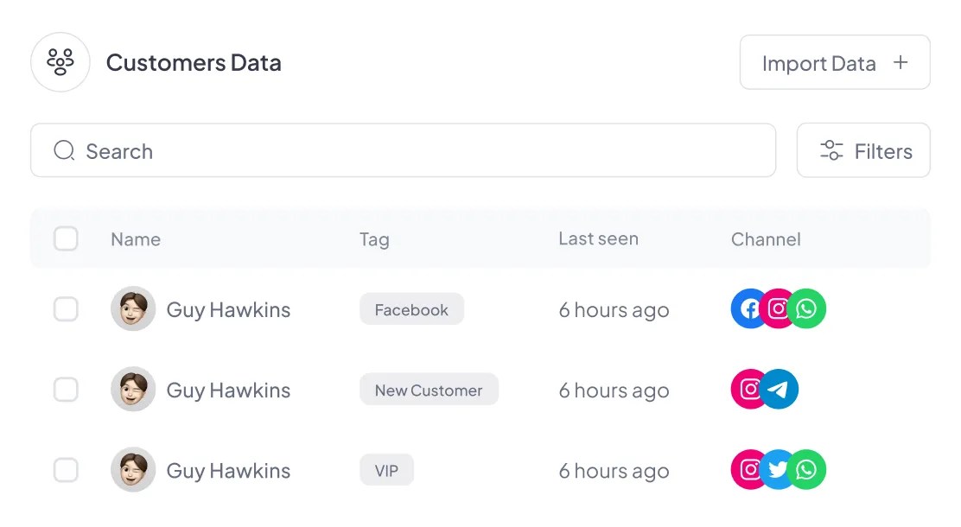The height and width of the screenshot is (527, 961).
Task: Toggle the select-all checkbox in table header
Action: [x=66, y=238]
